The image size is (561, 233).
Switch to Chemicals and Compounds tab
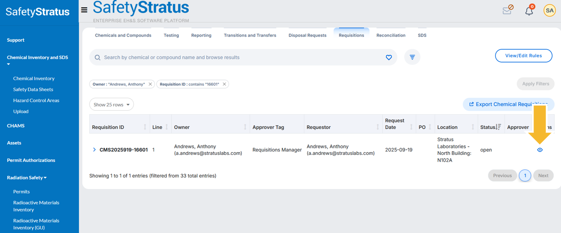tap(123, 35)
